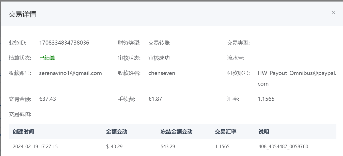Viewport: 343px width, 156px height.
Task: Click the 冻结金额变动 column header
Action: (176, 132)
